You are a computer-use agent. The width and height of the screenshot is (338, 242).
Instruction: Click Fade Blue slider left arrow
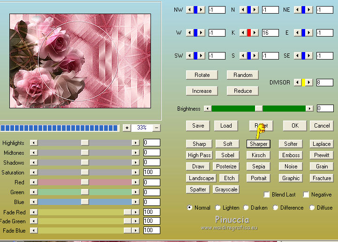34,230
